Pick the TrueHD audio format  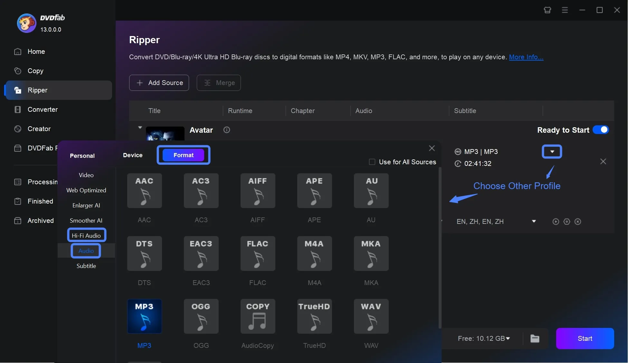tap(314, 316)
